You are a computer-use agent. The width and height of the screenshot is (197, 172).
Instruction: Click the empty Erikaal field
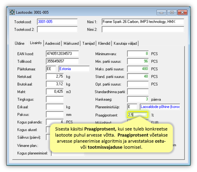tap(55, 107)
